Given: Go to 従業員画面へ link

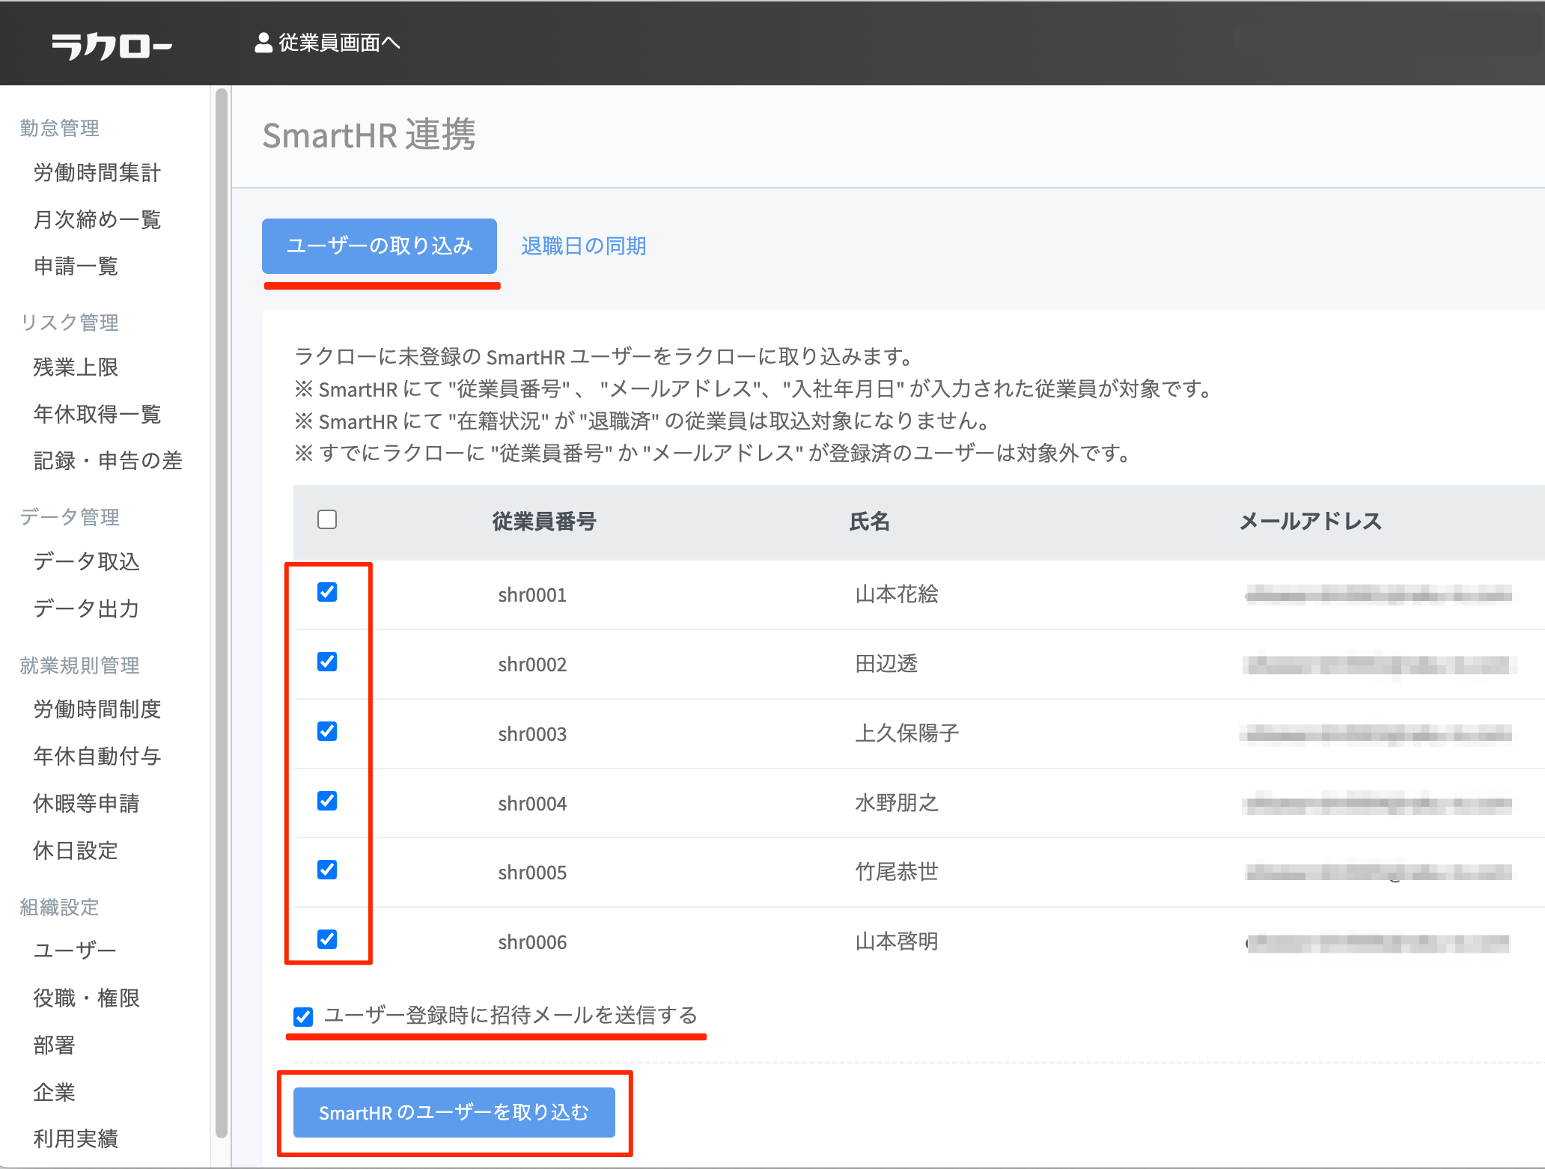Looking at the screenshot, I should [339, 43].
